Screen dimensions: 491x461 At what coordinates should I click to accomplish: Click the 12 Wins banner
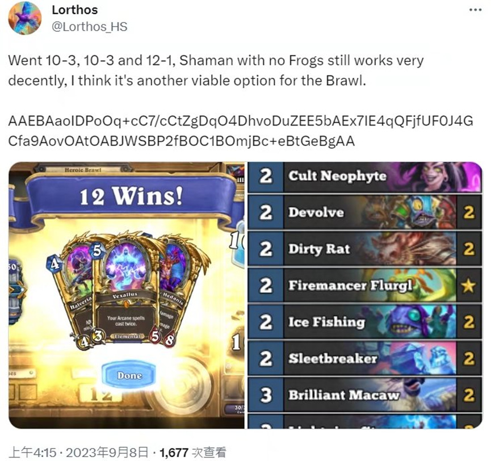pyautogui.click(x=131, y=196)
